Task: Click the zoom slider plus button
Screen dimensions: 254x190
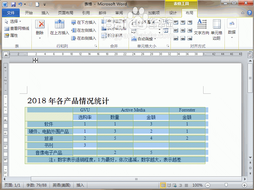Action: tap(244, 185)
